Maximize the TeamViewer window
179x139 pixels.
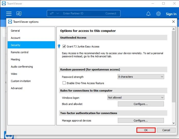point(163,3)
